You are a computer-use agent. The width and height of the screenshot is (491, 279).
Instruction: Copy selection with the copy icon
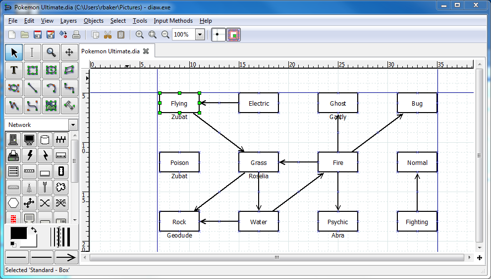(x=95, y=35)
